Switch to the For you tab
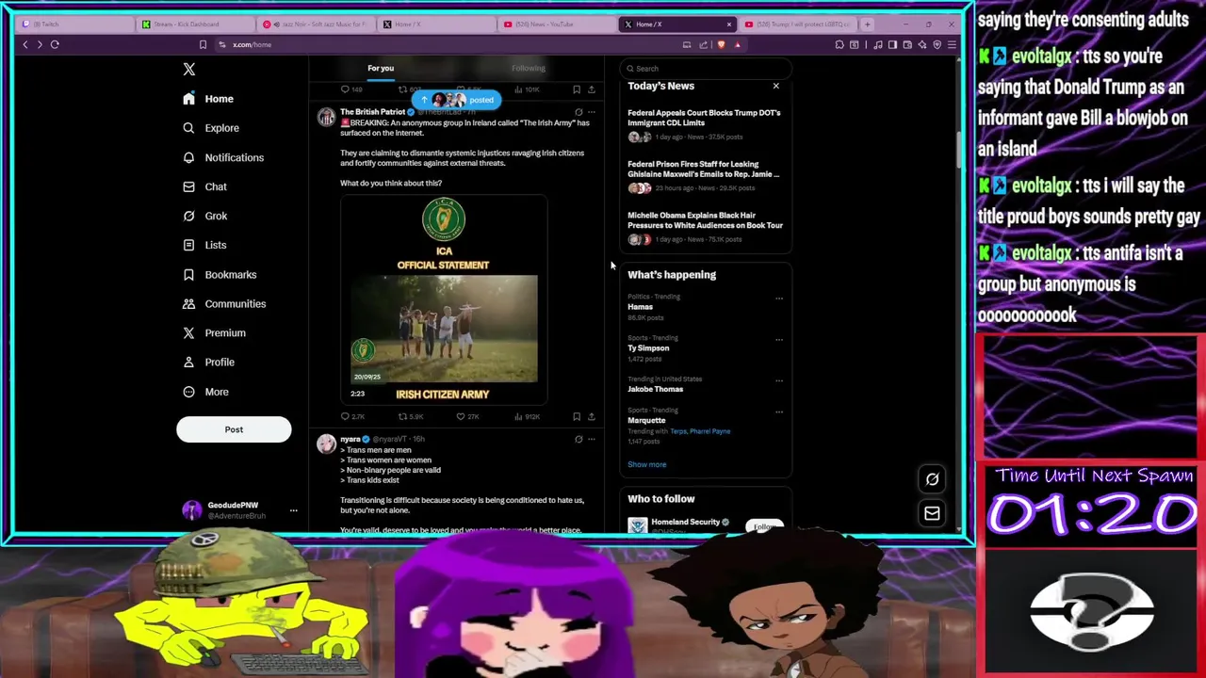The width and height of the screenshot is (1206, 678). click(381, 68)
